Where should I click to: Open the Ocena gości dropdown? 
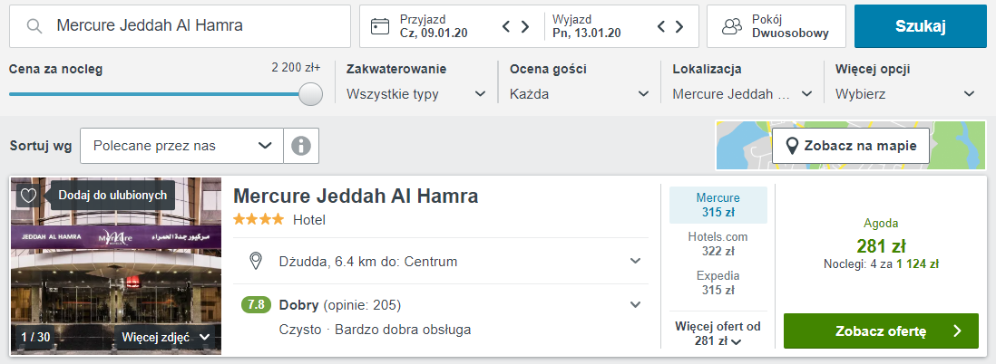click(x=579, y=94)
